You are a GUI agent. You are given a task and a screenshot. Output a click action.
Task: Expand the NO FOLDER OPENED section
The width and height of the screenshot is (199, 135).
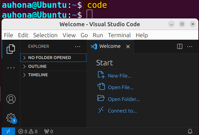tap(53, 58)
